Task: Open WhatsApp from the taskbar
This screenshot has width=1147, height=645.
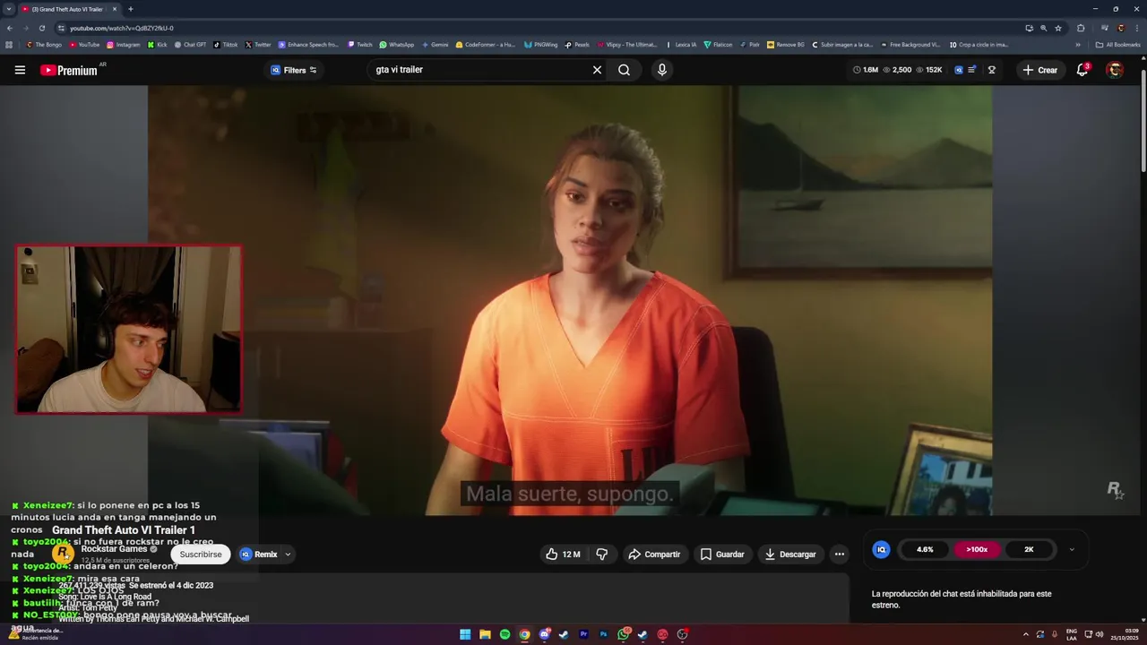Action: (623, 634)
